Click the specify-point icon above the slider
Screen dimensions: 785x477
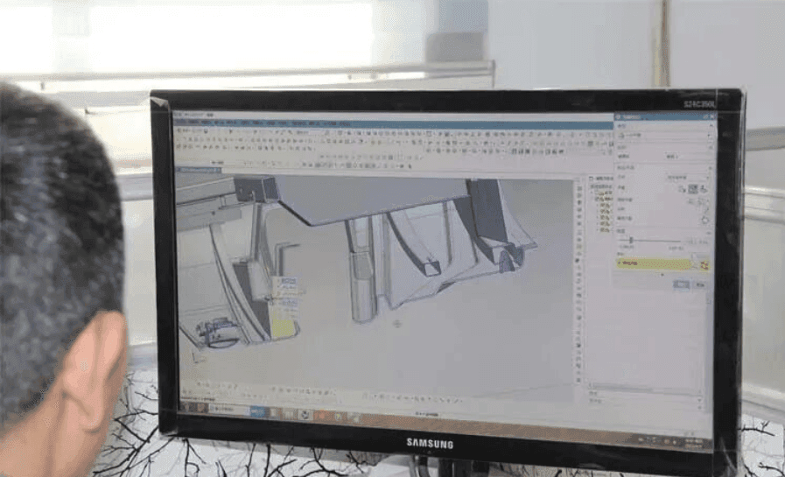(704, 220)
